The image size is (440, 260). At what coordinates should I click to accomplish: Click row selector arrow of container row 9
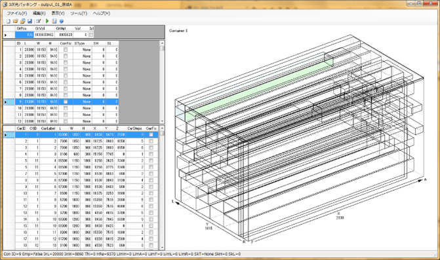9,102
